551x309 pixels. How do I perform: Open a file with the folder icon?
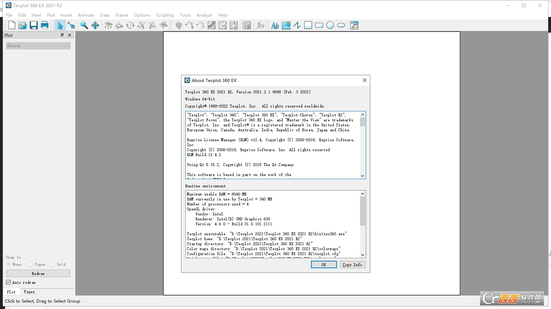(x=23, y=25)
